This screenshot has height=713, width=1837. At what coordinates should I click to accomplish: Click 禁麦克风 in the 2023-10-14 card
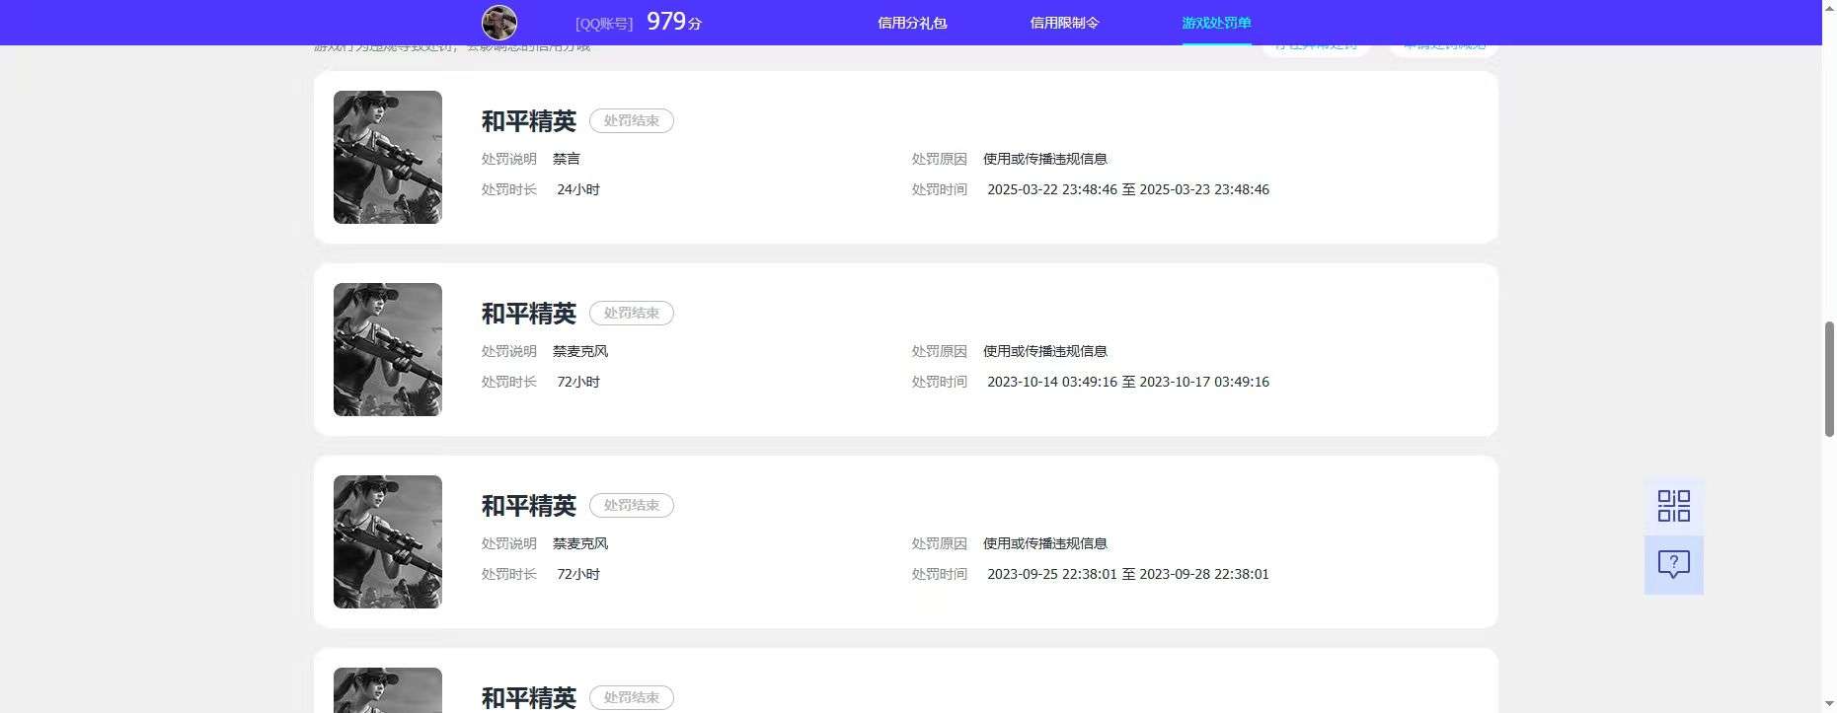580,351
